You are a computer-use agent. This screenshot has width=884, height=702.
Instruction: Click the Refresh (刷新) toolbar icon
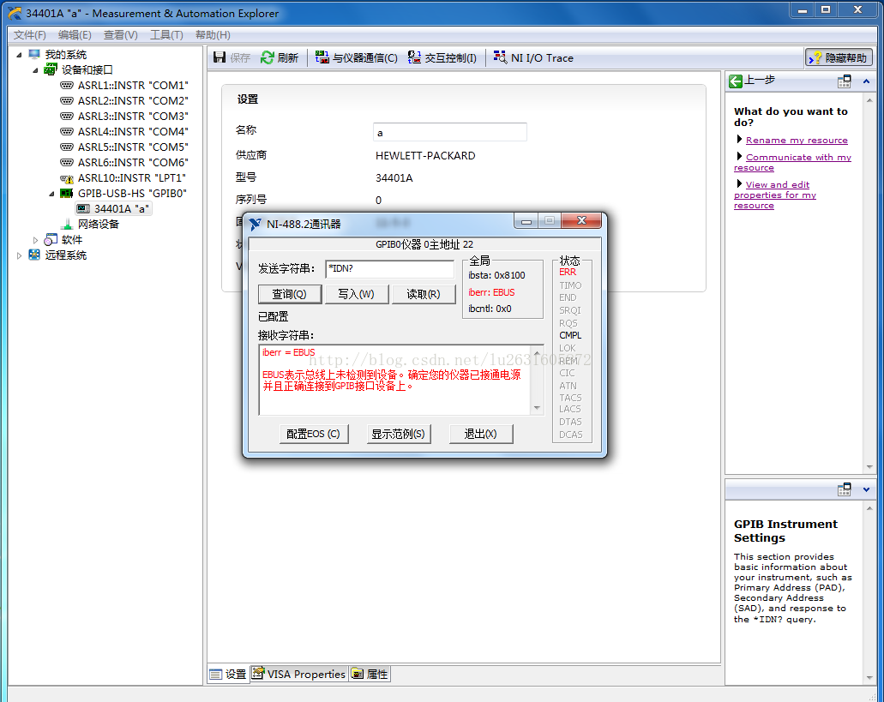pyautogui.click(x=267, y=57)
